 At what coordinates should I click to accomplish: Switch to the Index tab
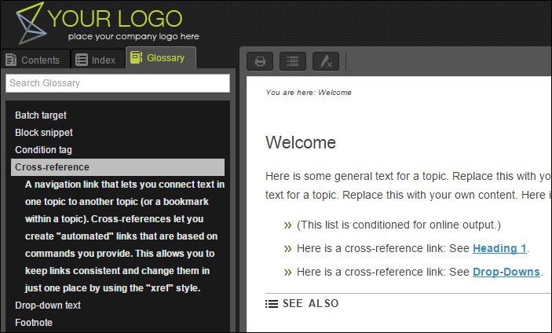[96, 60]
